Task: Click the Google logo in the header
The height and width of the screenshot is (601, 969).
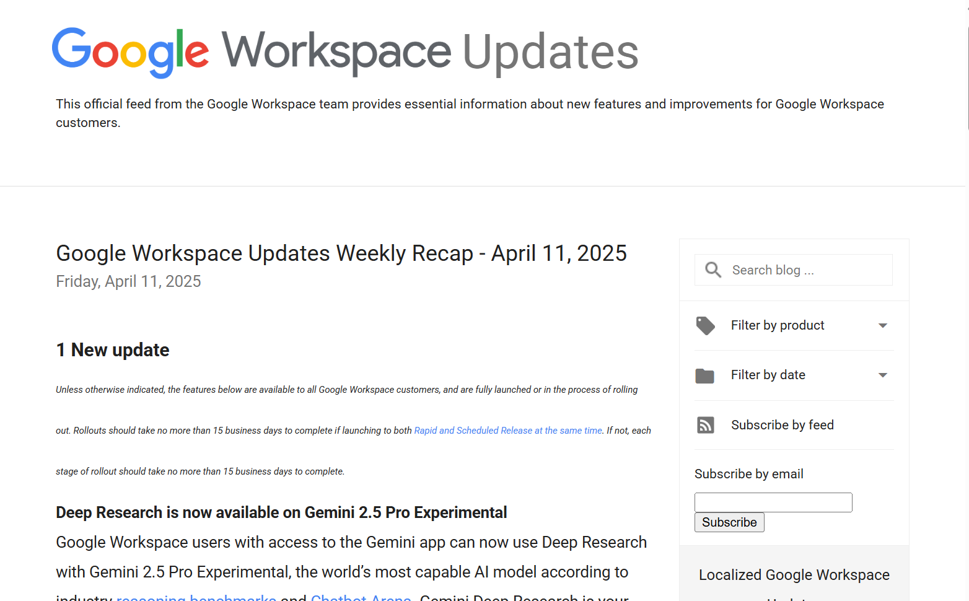Action: 131,52
